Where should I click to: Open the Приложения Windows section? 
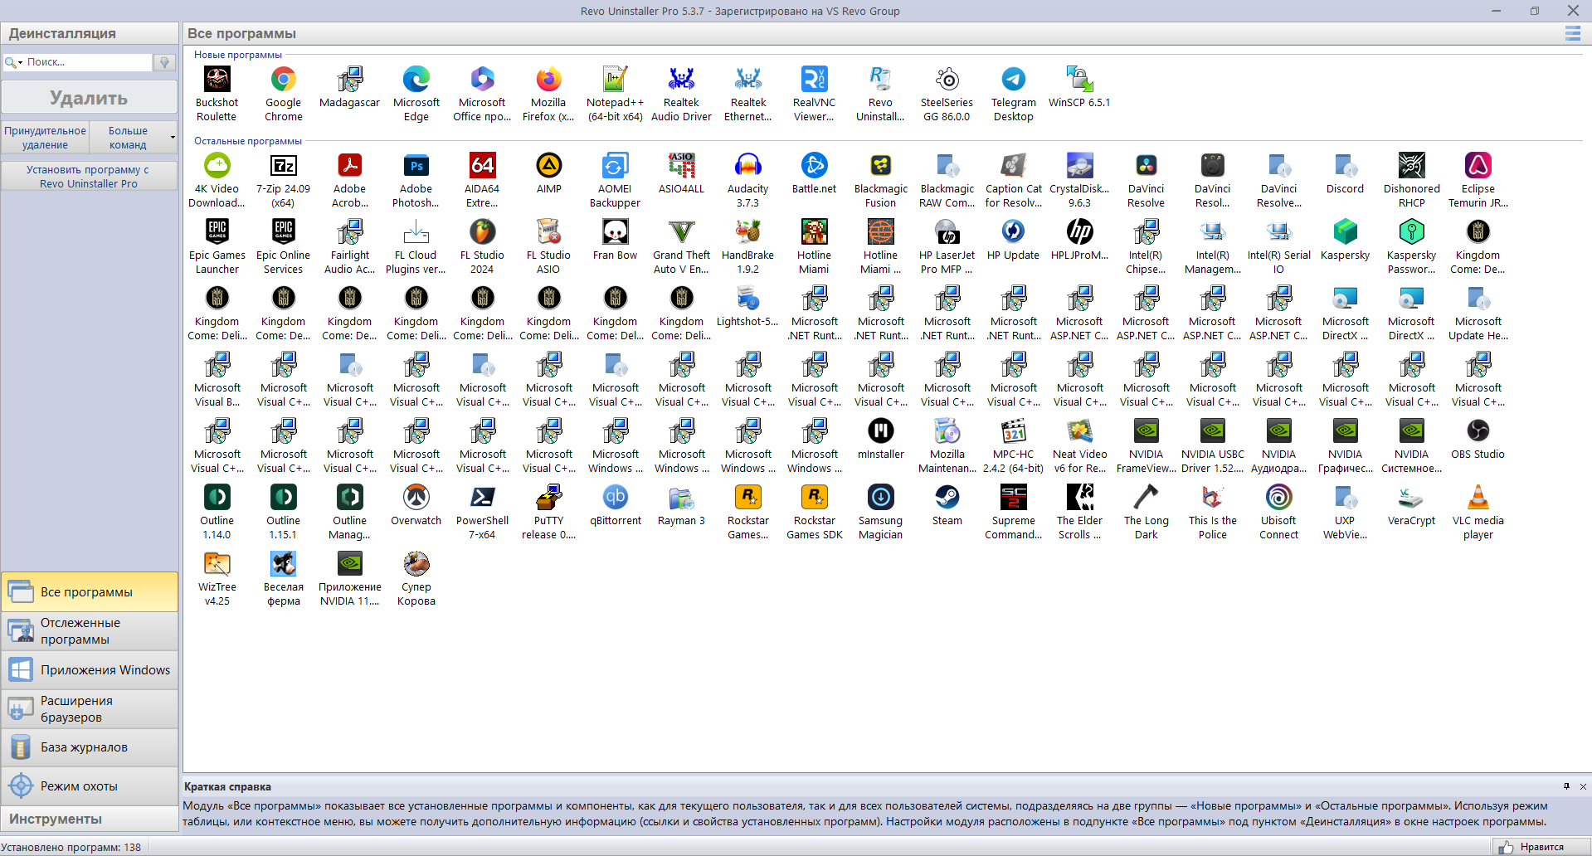[89, 670]
